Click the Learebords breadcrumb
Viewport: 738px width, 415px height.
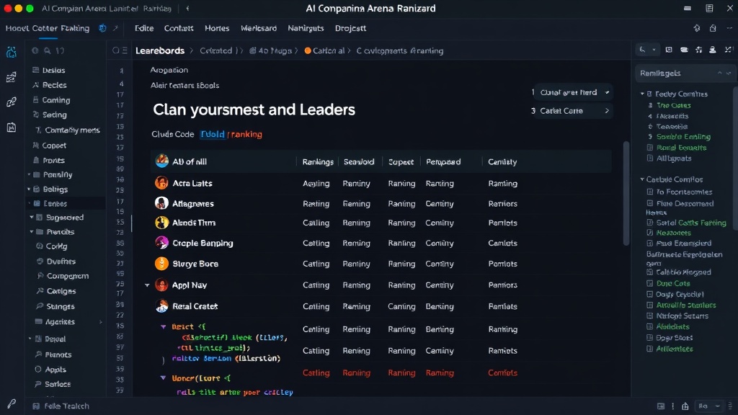click(160, 51)
